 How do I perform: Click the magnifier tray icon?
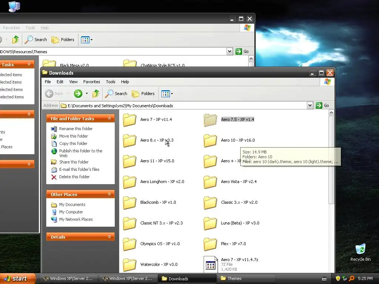pos(352,278)
